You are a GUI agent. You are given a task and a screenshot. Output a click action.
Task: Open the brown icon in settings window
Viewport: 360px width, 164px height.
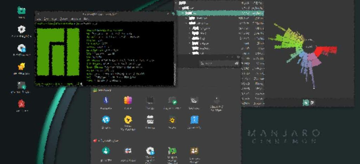point(194,151)
